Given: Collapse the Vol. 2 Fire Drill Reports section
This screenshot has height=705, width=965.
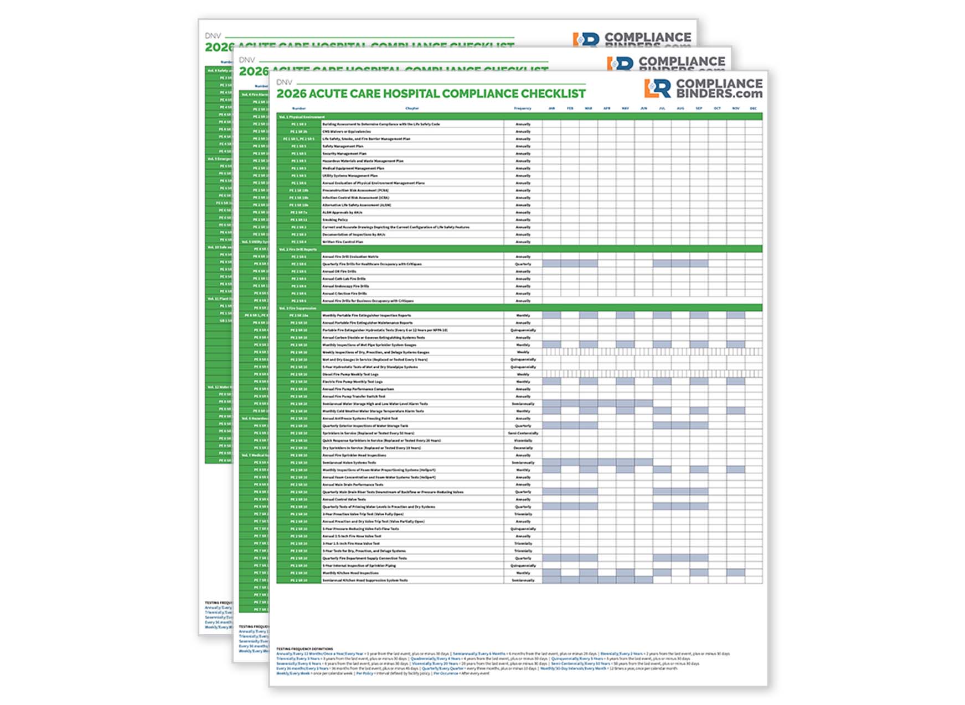Looking at the screenshot, I should 298,249.
